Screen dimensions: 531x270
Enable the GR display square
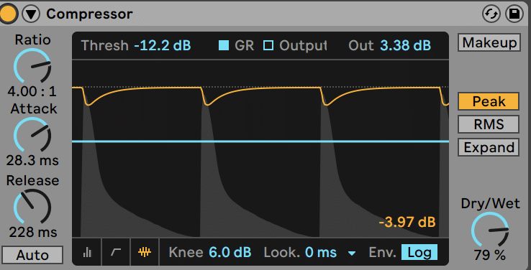pos(224,45)
